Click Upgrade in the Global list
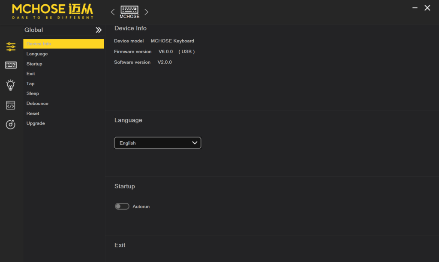 (36, 123)
